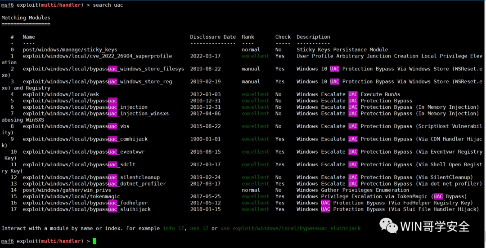Click the Rank column header
Viewport: 486px width, 248px height.
point(248,37)
